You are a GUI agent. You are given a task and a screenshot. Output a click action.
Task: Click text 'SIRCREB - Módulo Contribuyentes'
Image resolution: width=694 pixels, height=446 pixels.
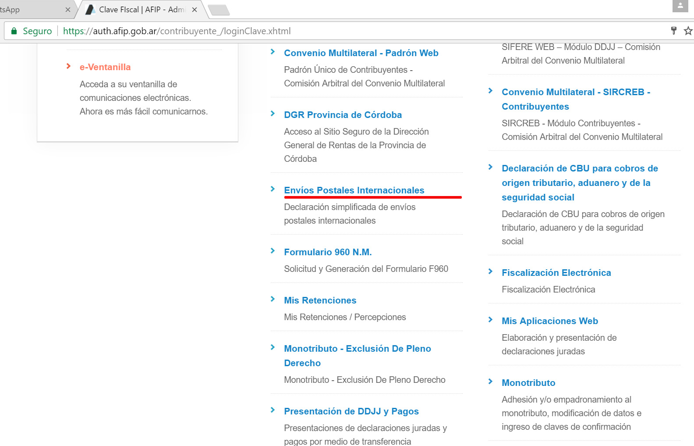point(568,123)
